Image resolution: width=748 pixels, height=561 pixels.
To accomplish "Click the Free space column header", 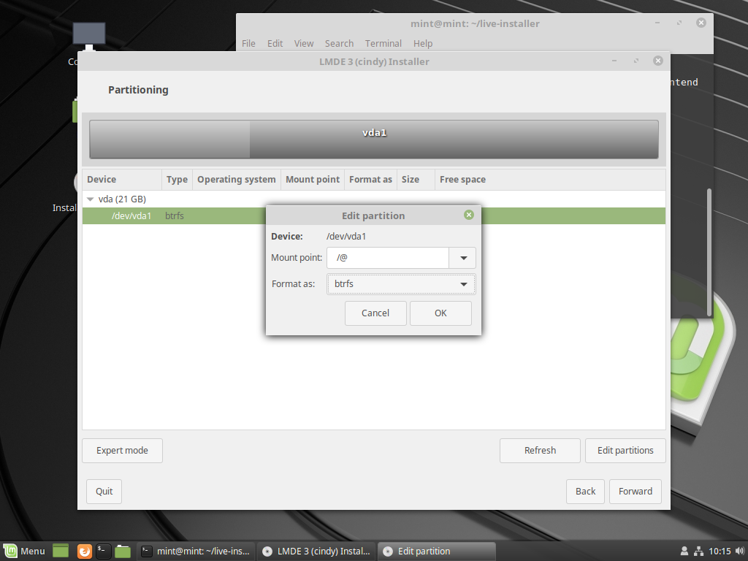I will (x=550, y=180).
